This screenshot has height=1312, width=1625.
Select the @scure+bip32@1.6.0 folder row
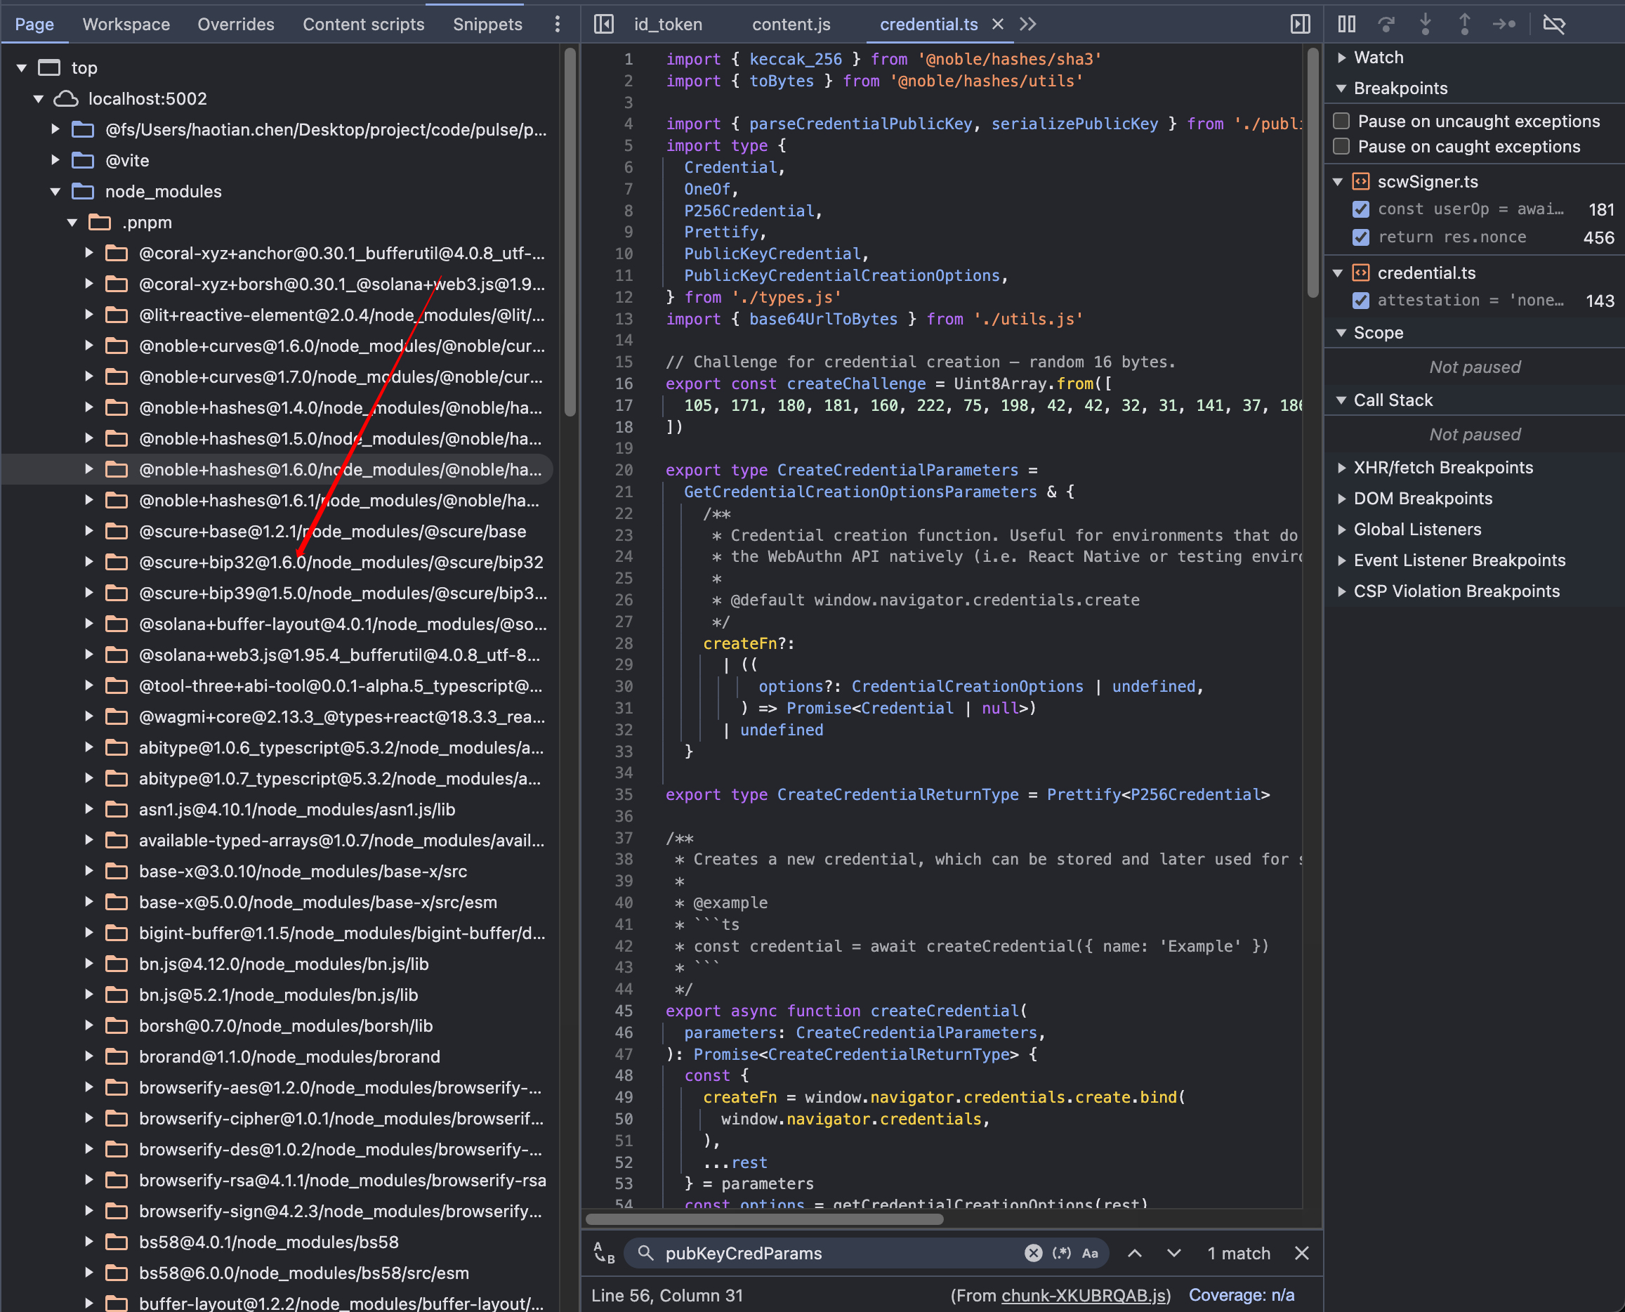[277, 563]
